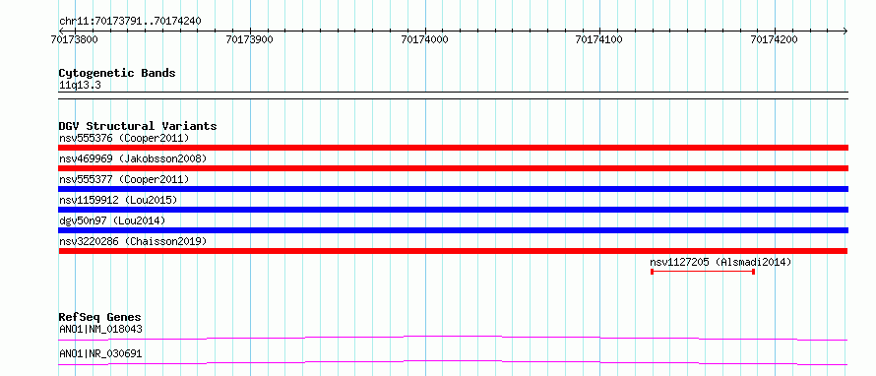The width and height of the screenshot is (876, 376).
Task: Open the nsv555377 (Cooper2011) label
Action: click(124, 179)
